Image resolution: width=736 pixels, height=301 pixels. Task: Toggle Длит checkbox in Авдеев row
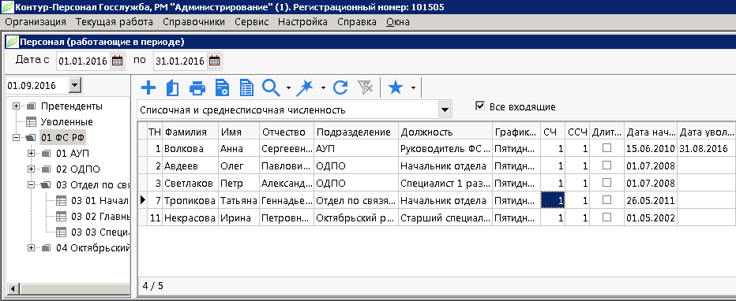tap(607, 165)
